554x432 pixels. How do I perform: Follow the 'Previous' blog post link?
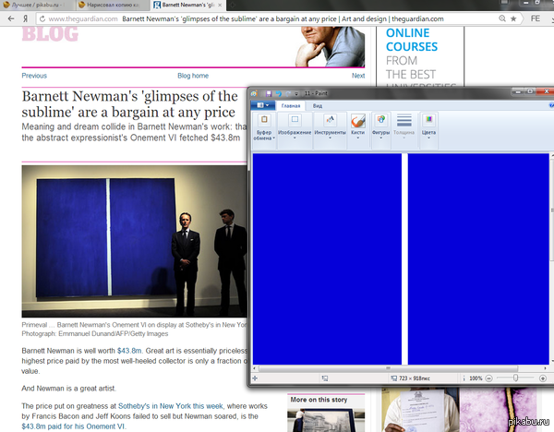point(34,76)
